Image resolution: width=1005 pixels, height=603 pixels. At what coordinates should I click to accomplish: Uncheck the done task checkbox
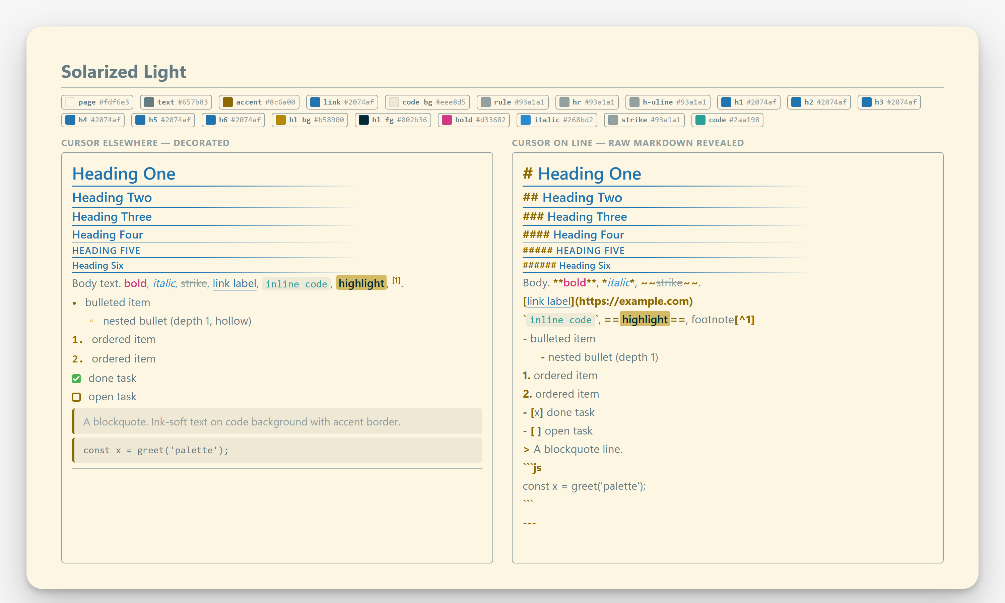[76, 379]
